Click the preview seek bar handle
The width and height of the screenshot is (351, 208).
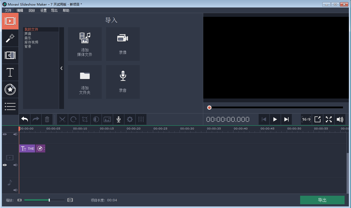tap(209, 108)
